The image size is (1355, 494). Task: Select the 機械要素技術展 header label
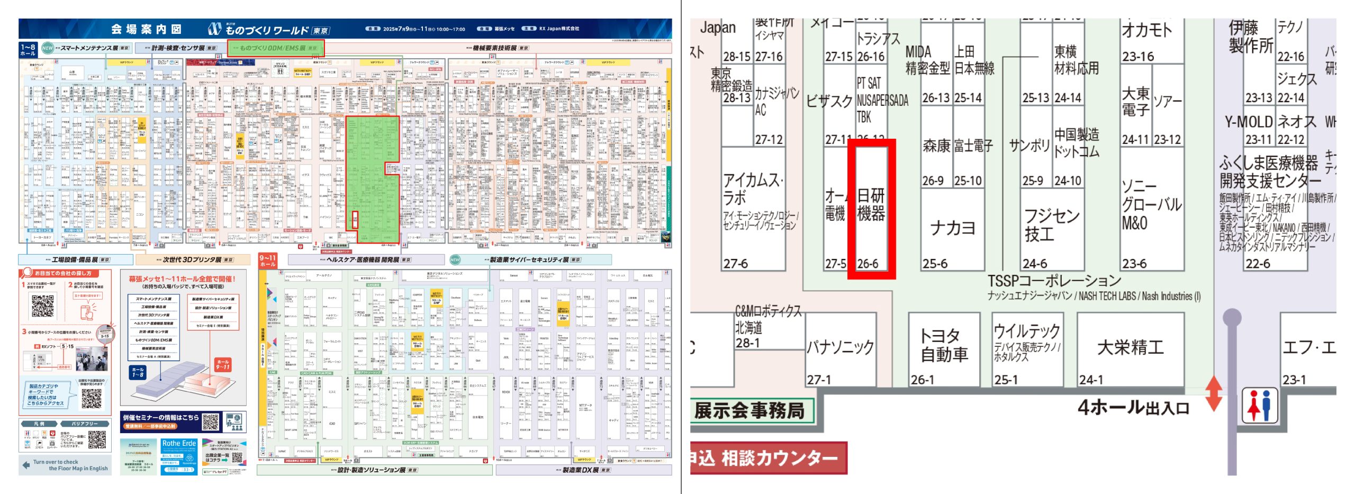tap(497, 48)
